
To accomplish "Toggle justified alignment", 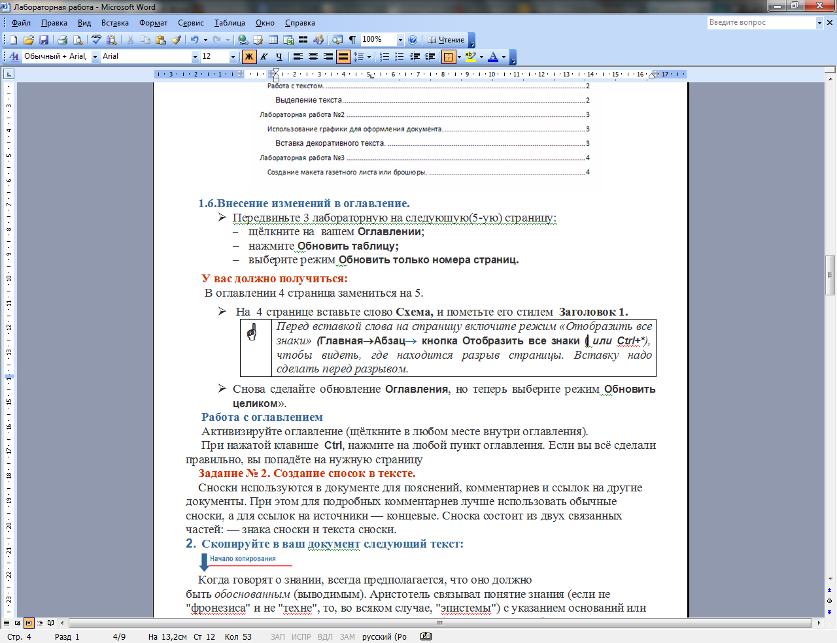I will pyautogui.click(x=343, y=57).
